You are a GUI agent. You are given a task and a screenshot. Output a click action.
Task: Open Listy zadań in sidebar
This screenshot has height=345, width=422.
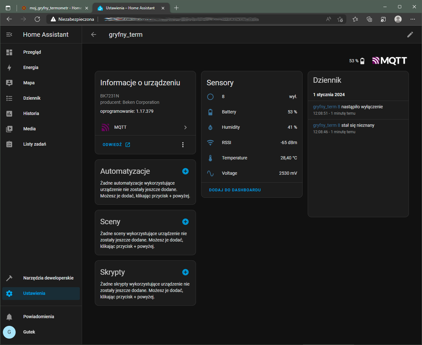pyautogui.click(x=41, y=144)
